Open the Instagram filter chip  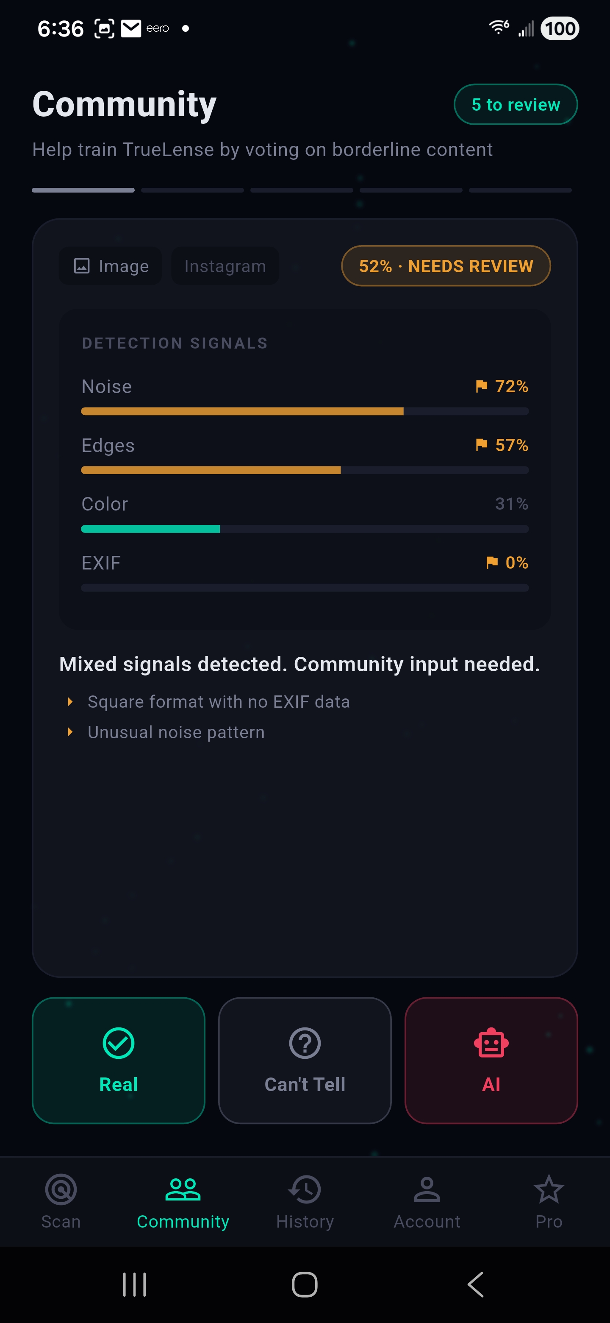coord(224,266)
